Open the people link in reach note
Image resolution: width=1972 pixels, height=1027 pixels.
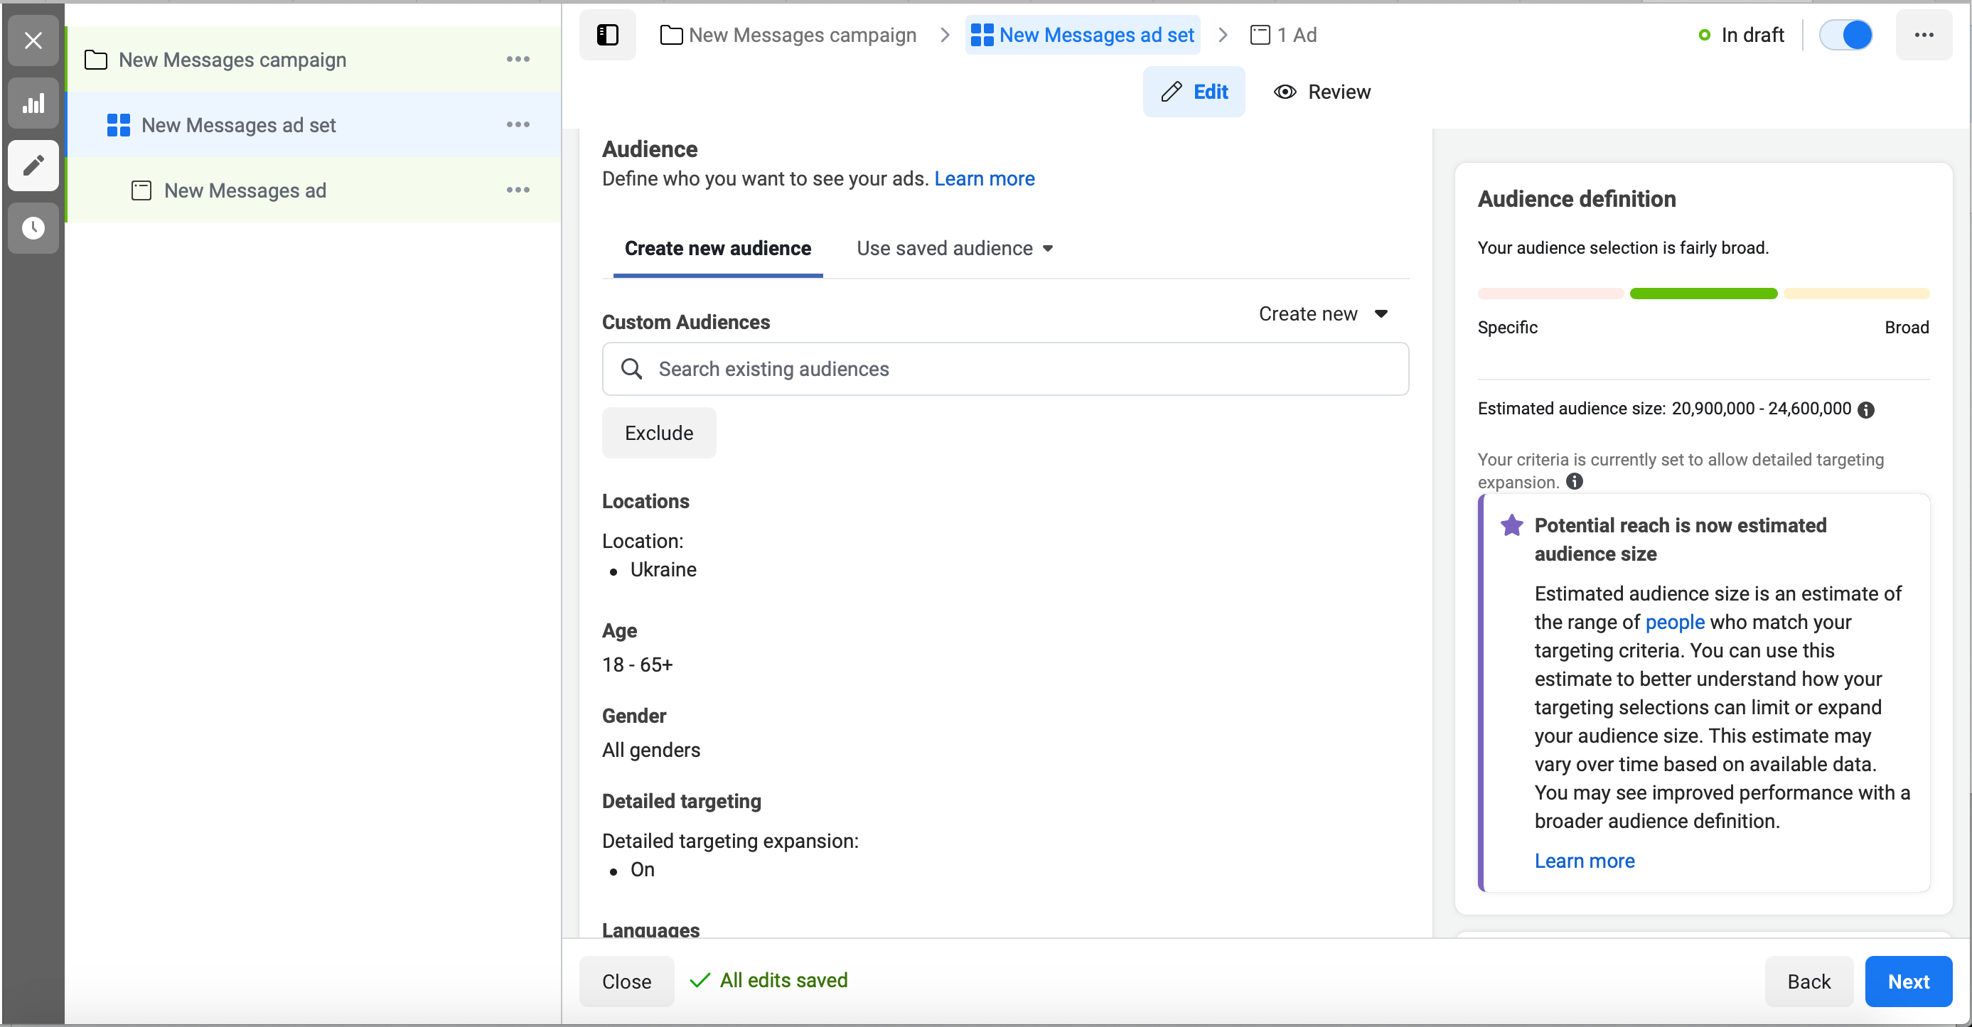tap(1675, 621)
